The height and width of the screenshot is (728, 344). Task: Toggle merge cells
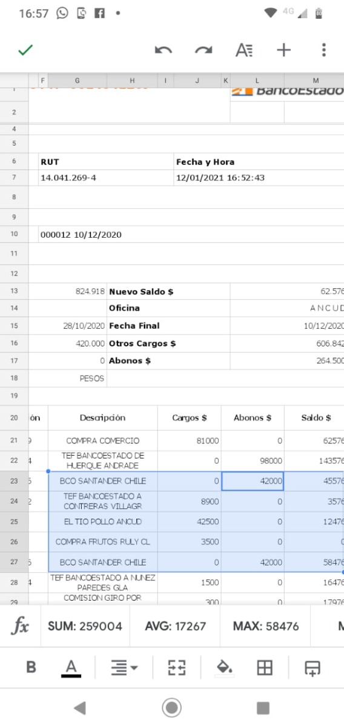(x=176, y=668)
